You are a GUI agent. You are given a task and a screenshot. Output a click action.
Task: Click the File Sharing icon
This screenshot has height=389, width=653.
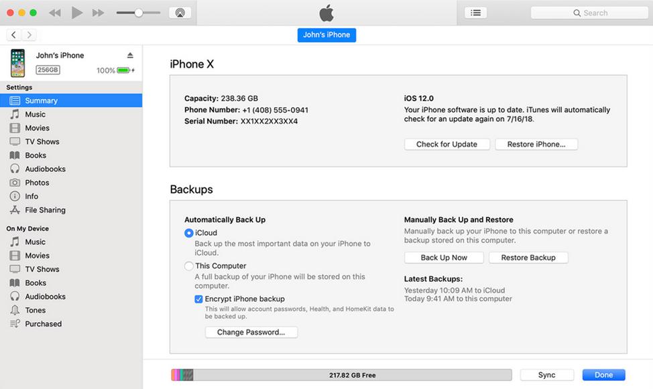click(15, 210)
